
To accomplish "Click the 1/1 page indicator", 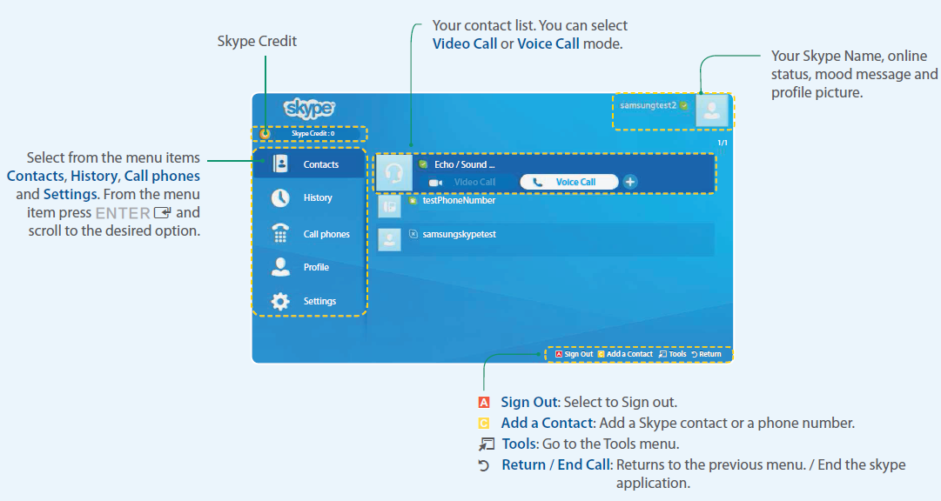I will tap(723, 143).
